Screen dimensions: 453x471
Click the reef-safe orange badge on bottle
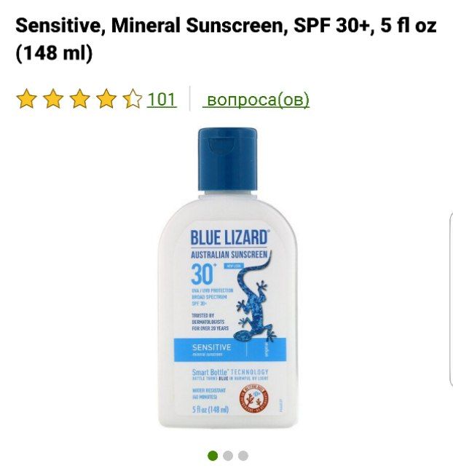[254, 399]
